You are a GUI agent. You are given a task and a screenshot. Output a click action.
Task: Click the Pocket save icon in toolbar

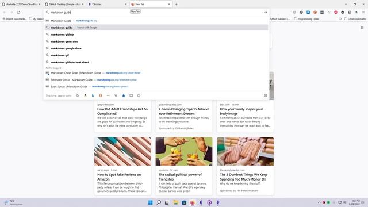(294, 12)
